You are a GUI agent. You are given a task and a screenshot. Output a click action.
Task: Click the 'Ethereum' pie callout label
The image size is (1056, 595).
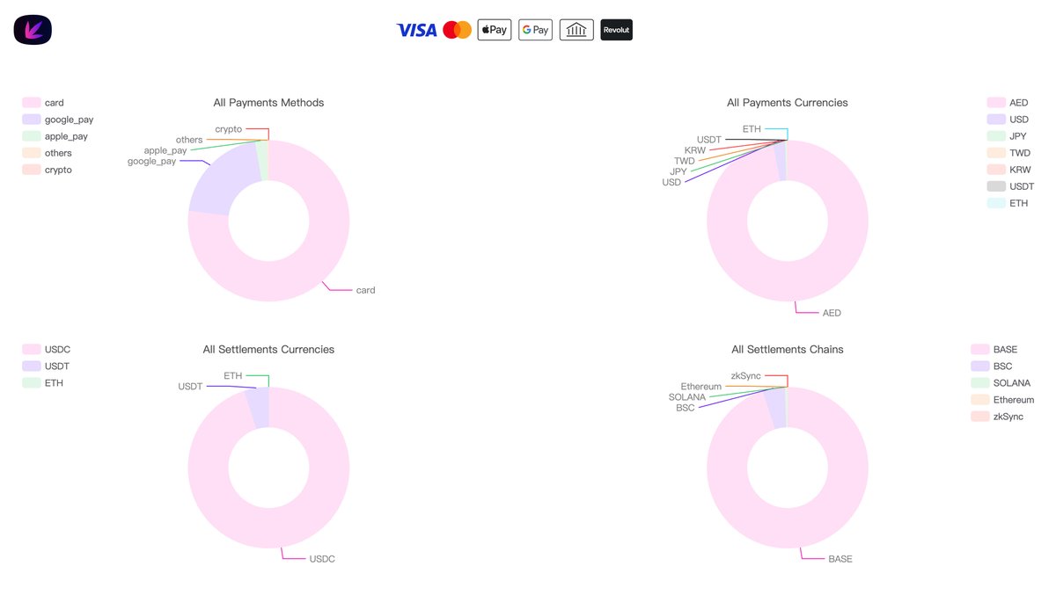(701, 387)
